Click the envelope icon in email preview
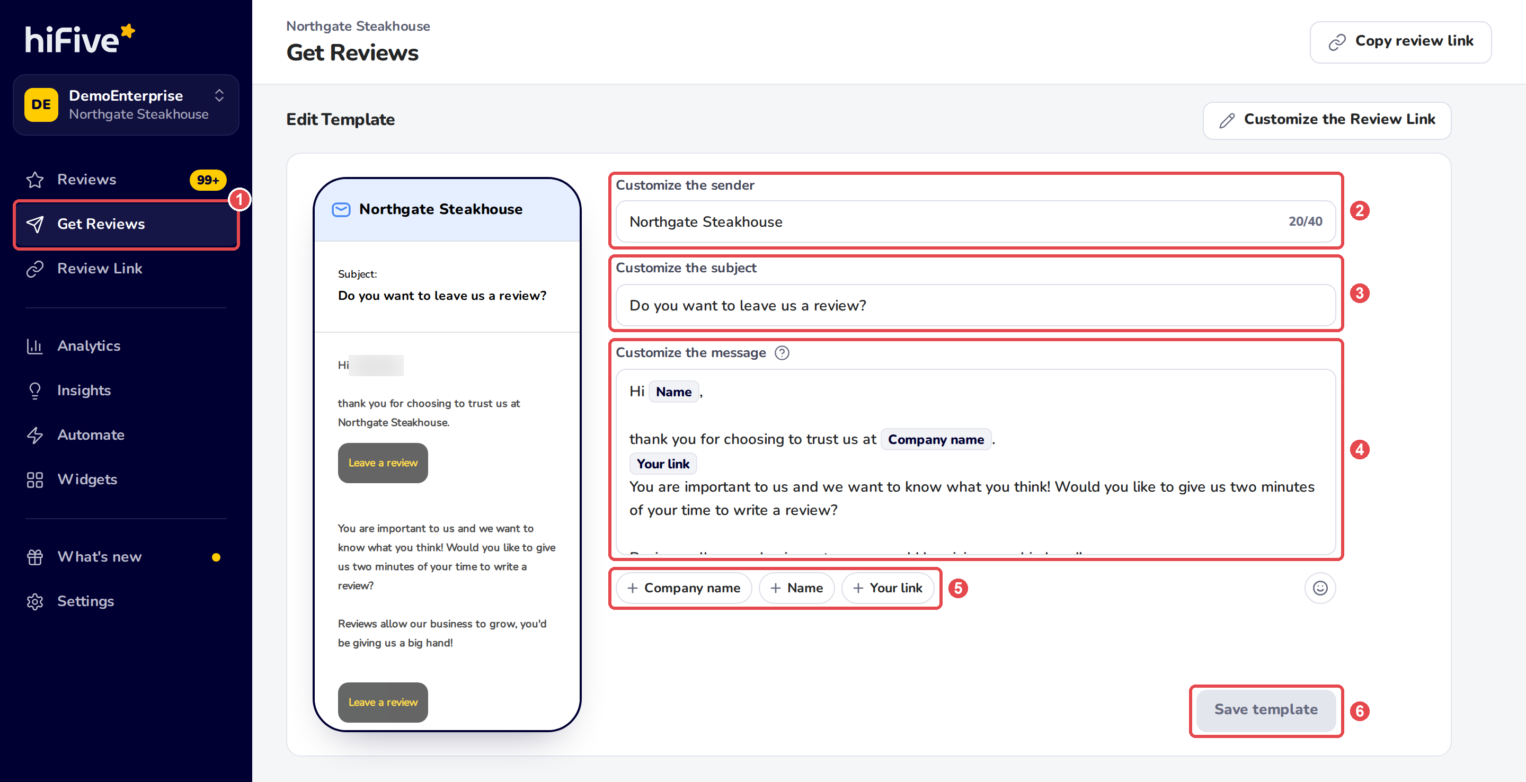 pos(341,210)
